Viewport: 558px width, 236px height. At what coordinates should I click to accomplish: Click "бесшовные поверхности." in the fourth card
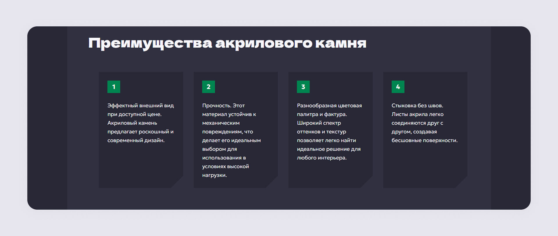tap(424, 140)
